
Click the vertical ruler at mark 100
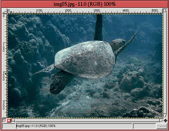point(4,48)
